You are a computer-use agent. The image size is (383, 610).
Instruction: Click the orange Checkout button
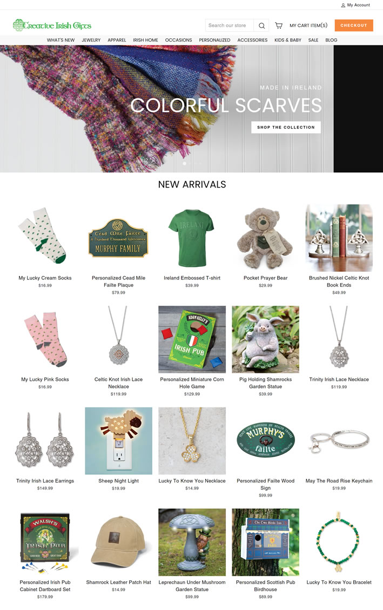point(354,25)
